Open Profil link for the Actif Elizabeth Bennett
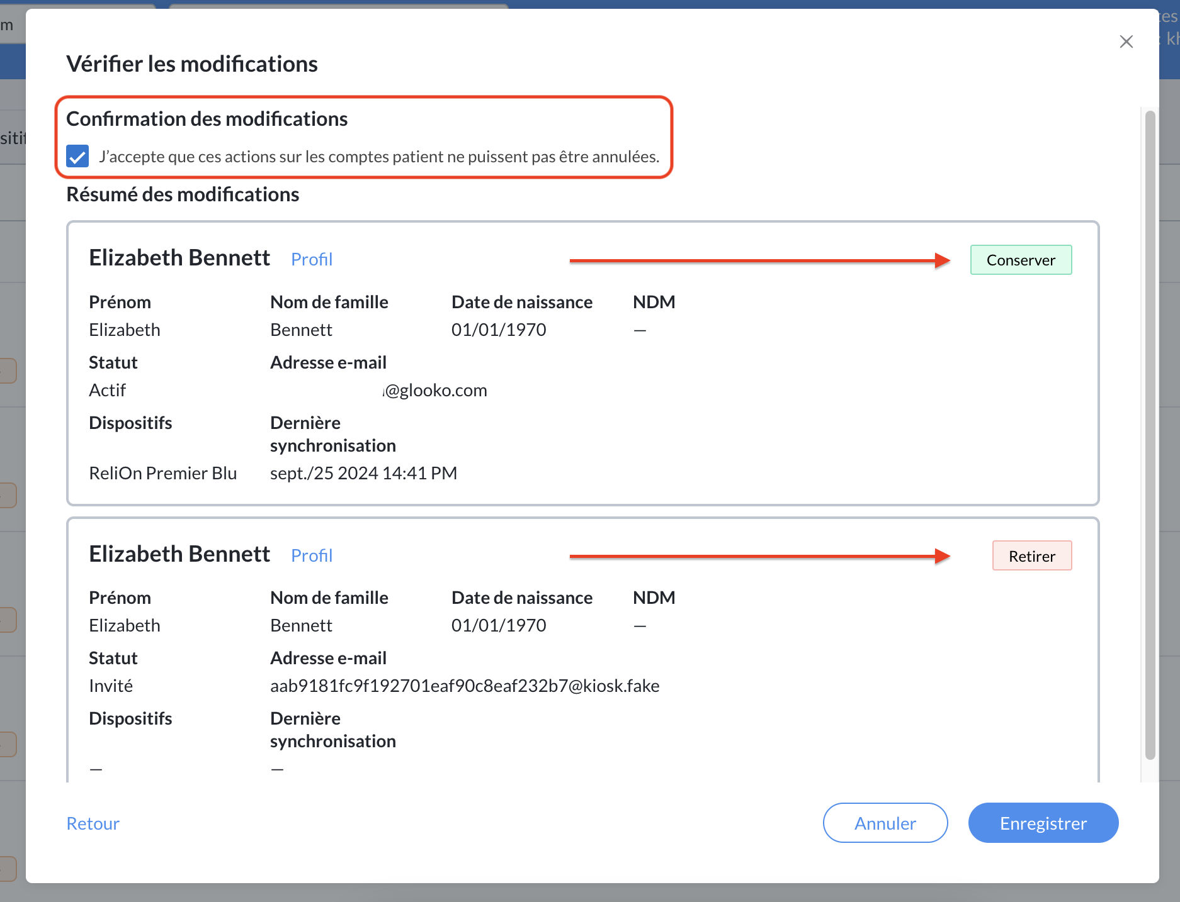The width and height of the screenshot is (1180, 902). pyautogui.click(x=312, y=259)
